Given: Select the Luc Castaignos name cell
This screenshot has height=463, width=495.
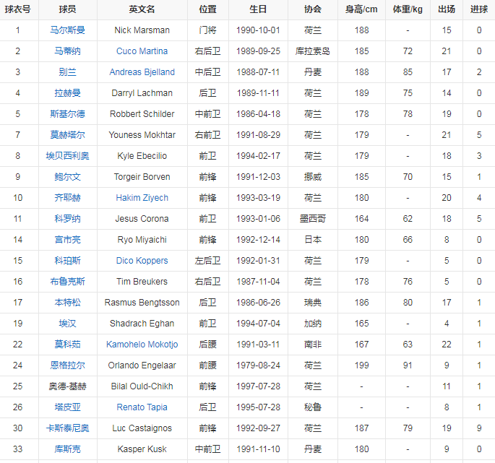Looking at the screenshot, I should (x=142, y=428).
